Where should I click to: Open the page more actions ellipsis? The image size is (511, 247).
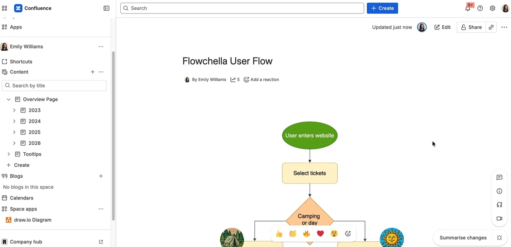coord(504,27)
